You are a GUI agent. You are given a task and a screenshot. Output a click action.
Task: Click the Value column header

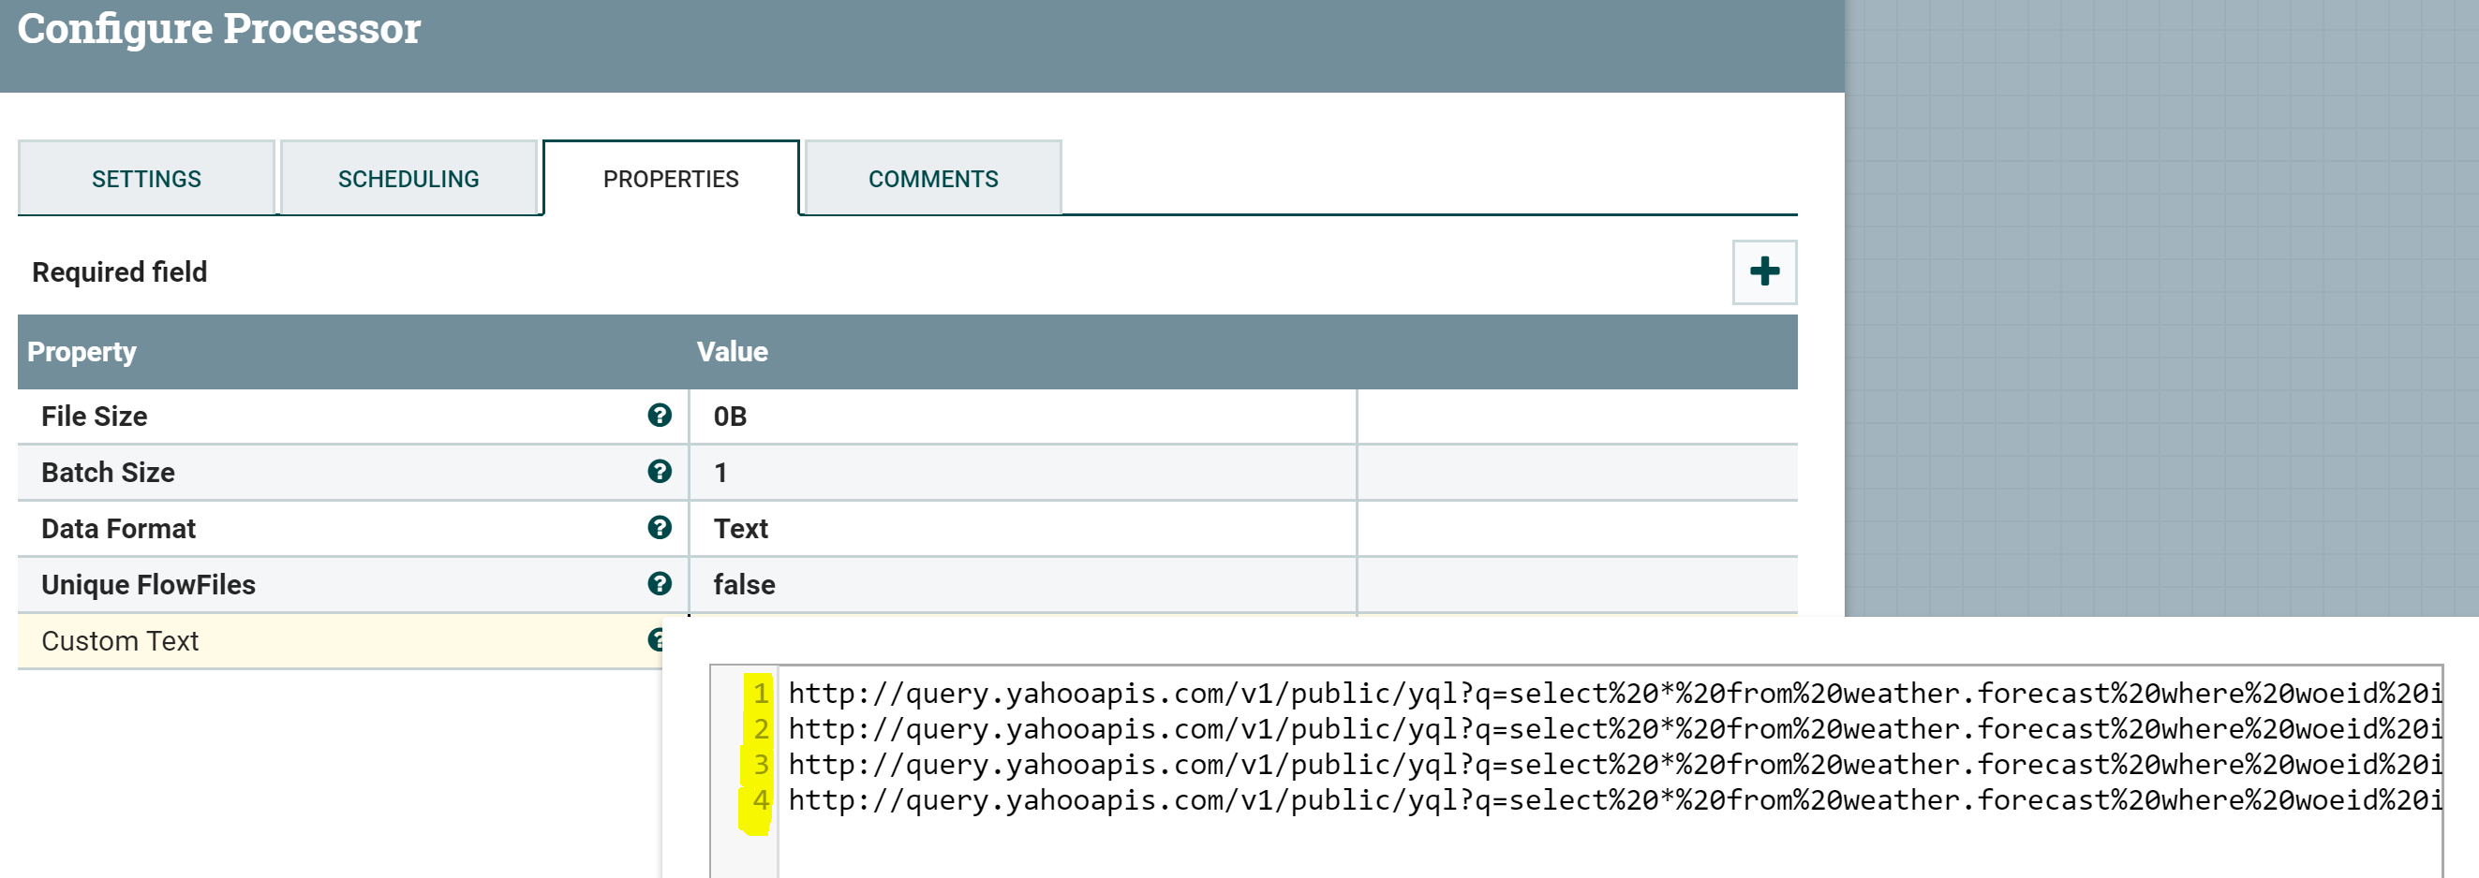[x=733, y=351]
